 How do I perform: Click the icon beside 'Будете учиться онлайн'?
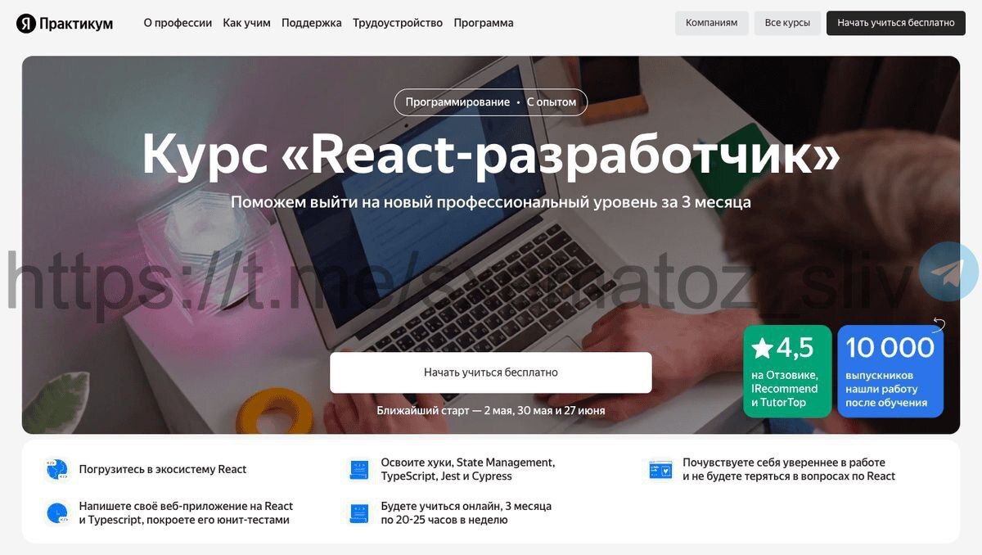pyautogui.click(x=358, y=513)
